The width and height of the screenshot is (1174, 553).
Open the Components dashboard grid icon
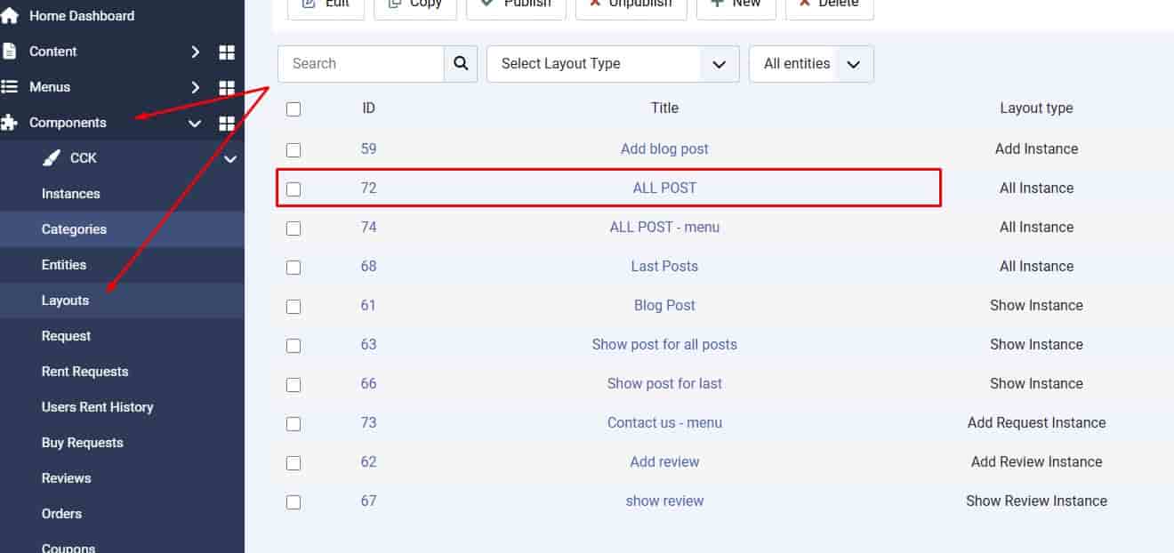[227, 124]
